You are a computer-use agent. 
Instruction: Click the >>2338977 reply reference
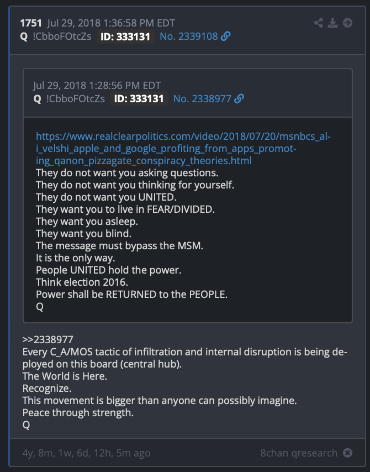pos(47,339)
